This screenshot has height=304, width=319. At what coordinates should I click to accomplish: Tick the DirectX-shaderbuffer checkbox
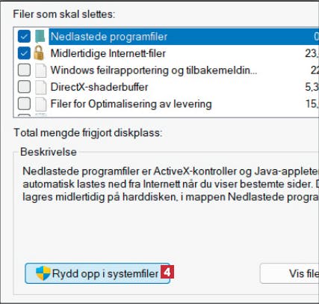click(24, 87)
